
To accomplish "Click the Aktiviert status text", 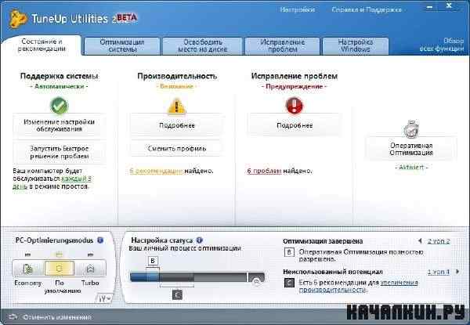I will click(x=411, y=167).
